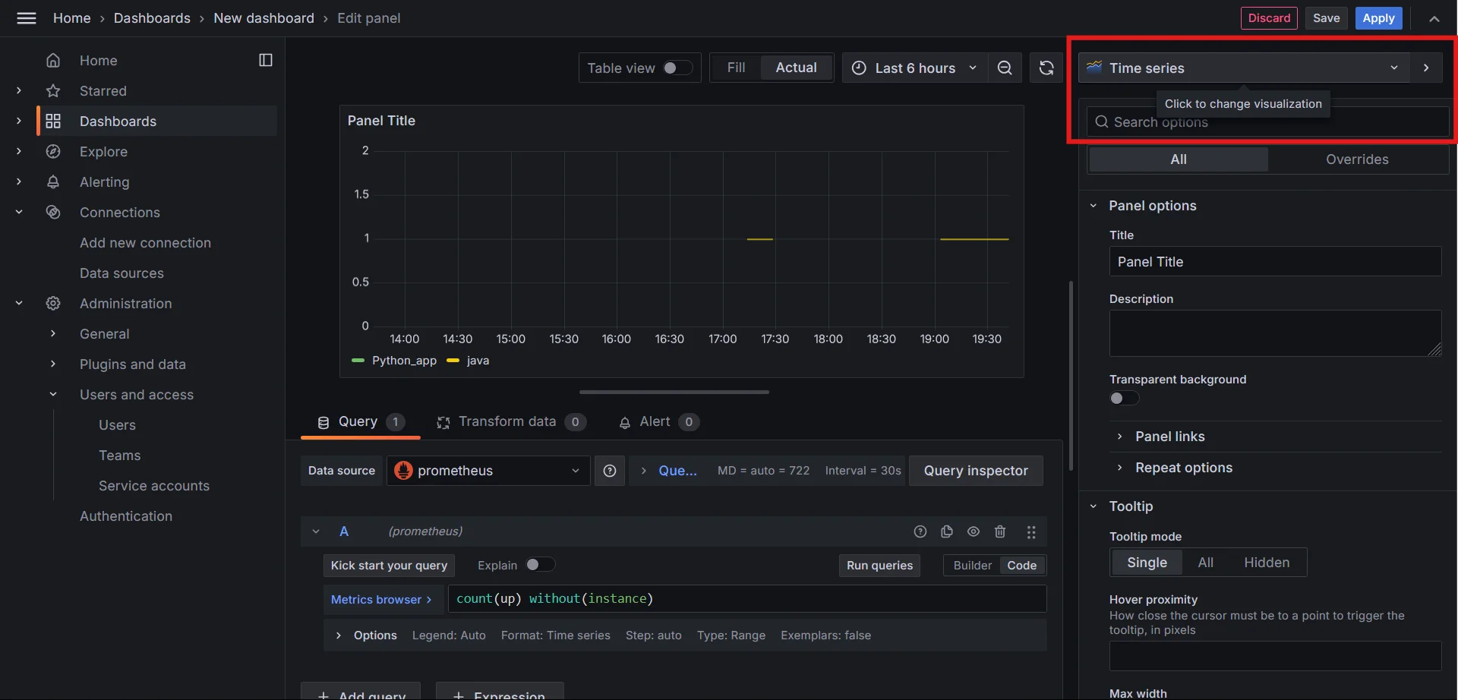Click the Save button
This screenshot has height=700, width=1458.
[x=1326, y=18]
